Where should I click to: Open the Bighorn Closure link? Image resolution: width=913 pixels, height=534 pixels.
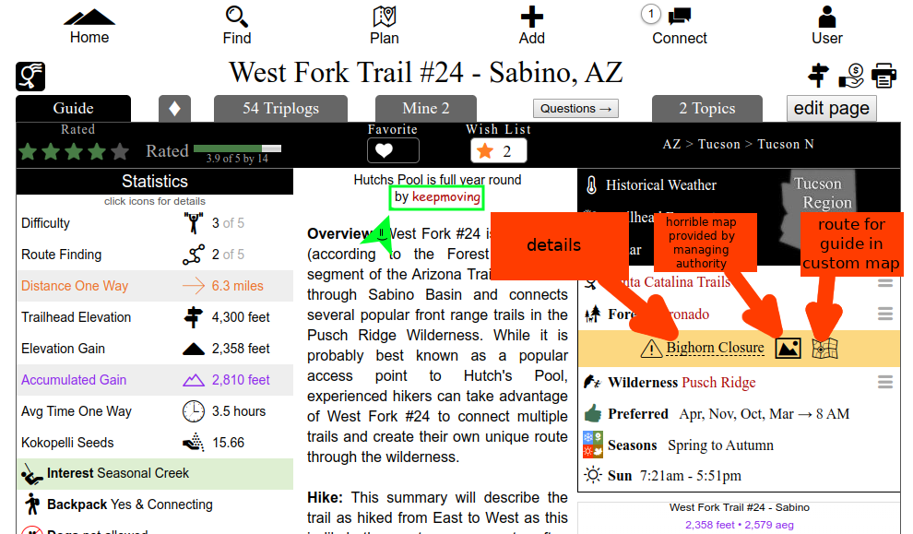[x=715, y=348]
